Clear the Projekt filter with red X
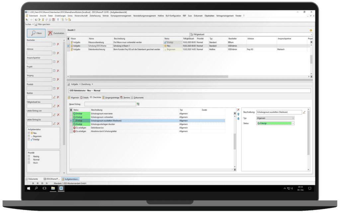 (58, 71)
